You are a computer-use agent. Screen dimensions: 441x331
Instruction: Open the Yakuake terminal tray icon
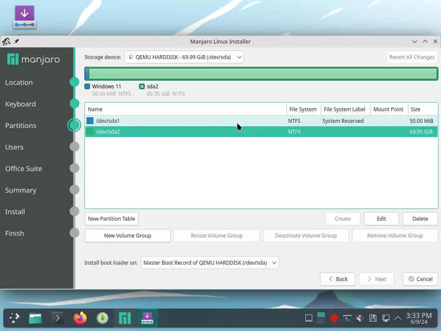click(347, 319)
